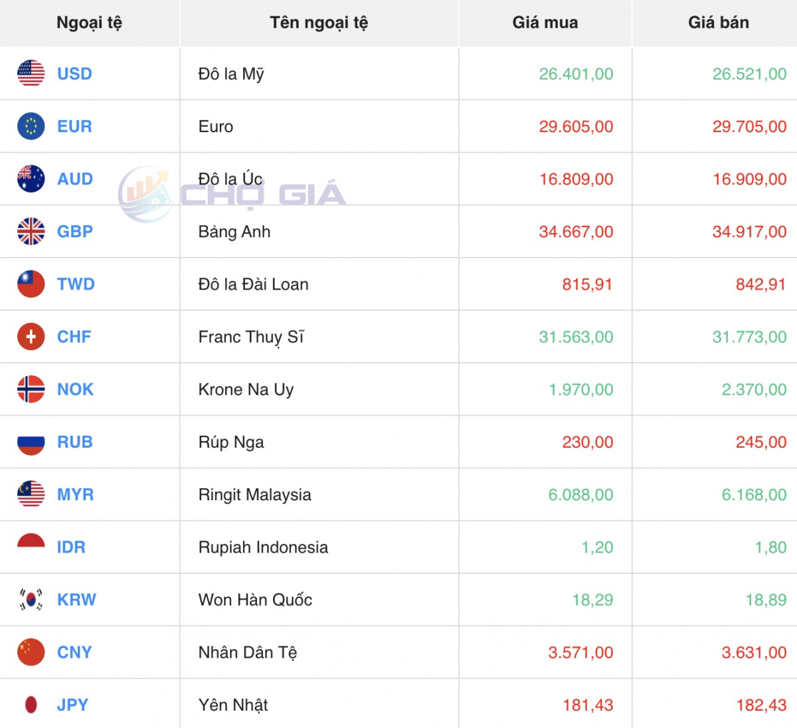Viewport: 797px width, 728px height.
Task: Click the IDR currency link
Action: tap(71, 547)
